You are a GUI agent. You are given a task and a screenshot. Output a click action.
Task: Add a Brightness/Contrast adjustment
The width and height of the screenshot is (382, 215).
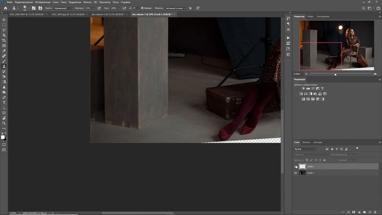pos(303,88)
